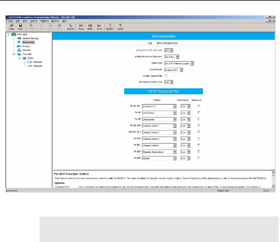Read the device using Read icon
The image size is (280, 242).
pyautogui.click(x=81, y=27)
